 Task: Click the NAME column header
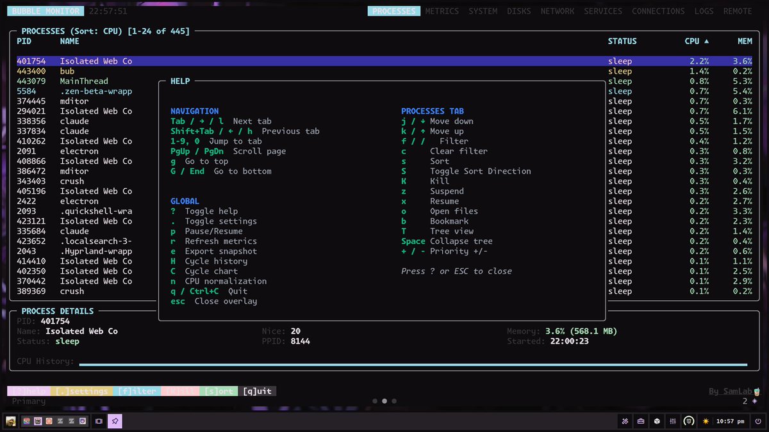pos(70,41)
